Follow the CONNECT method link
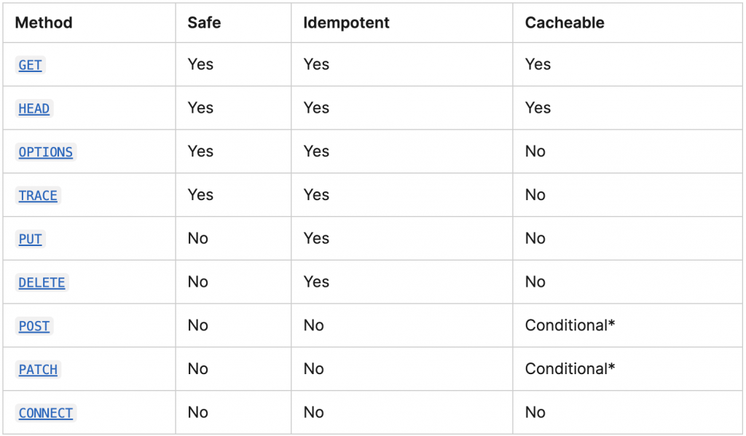Image resolution: width=746 pixels, height=436 pixels. click(46, 413)
